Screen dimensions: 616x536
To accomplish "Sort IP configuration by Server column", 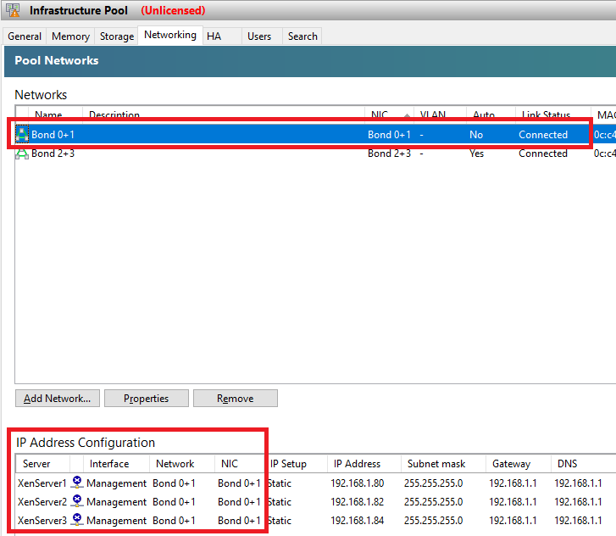I will [36, 464].
